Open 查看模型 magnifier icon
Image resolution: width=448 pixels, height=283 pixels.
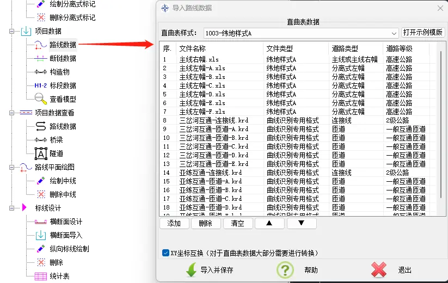41,99
